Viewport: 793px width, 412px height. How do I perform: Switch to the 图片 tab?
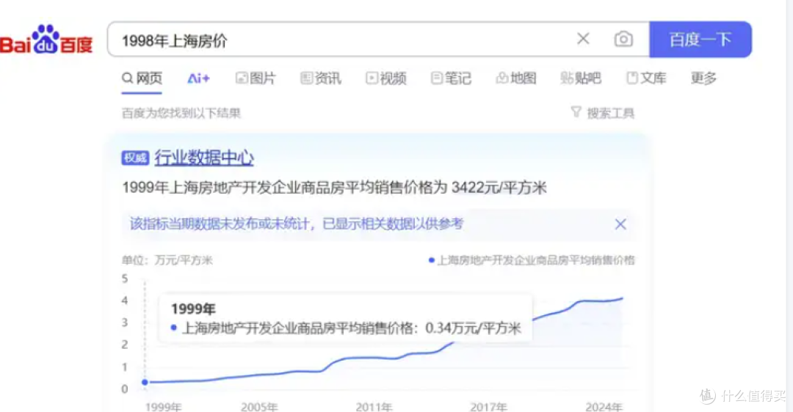(256, 78)
